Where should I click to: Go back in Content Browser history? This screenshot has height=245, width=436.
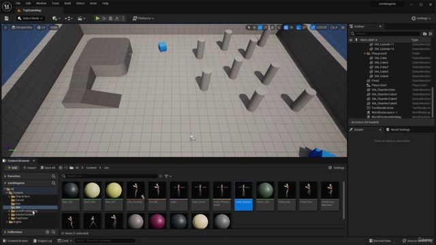(61, 168)
